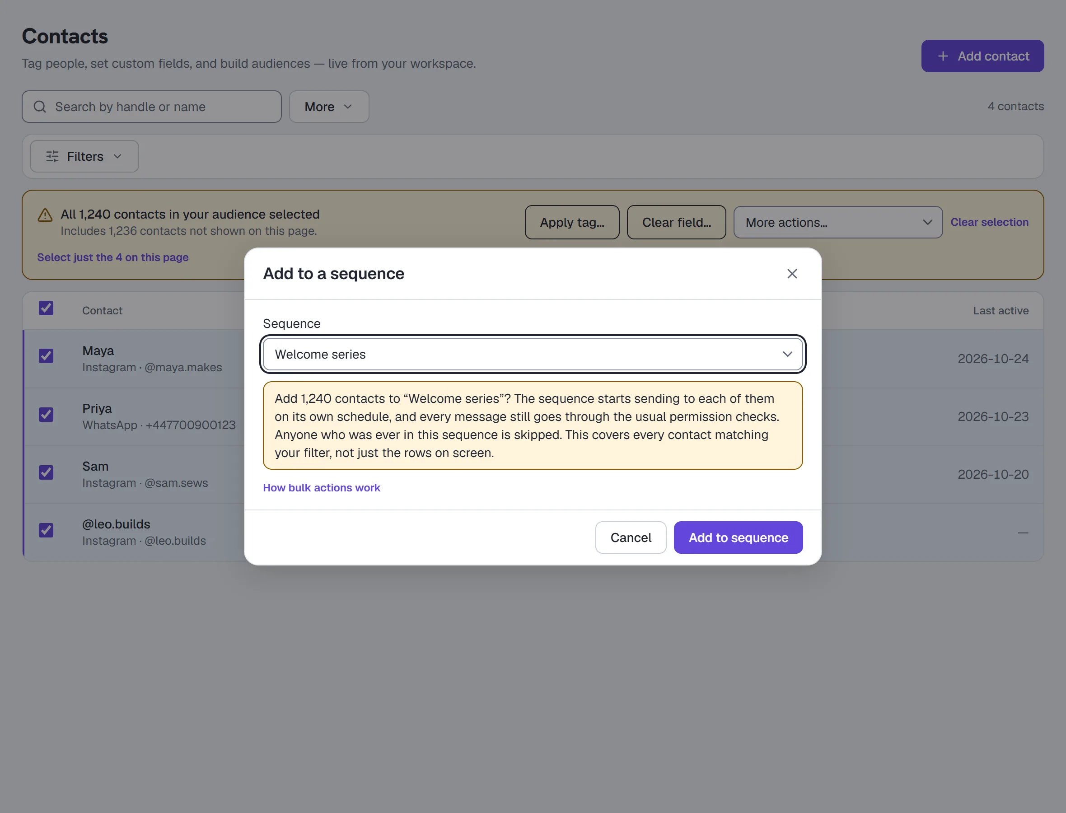Click the 4 contacts count label
The image size is (1066, 813).
(1016, 107)
